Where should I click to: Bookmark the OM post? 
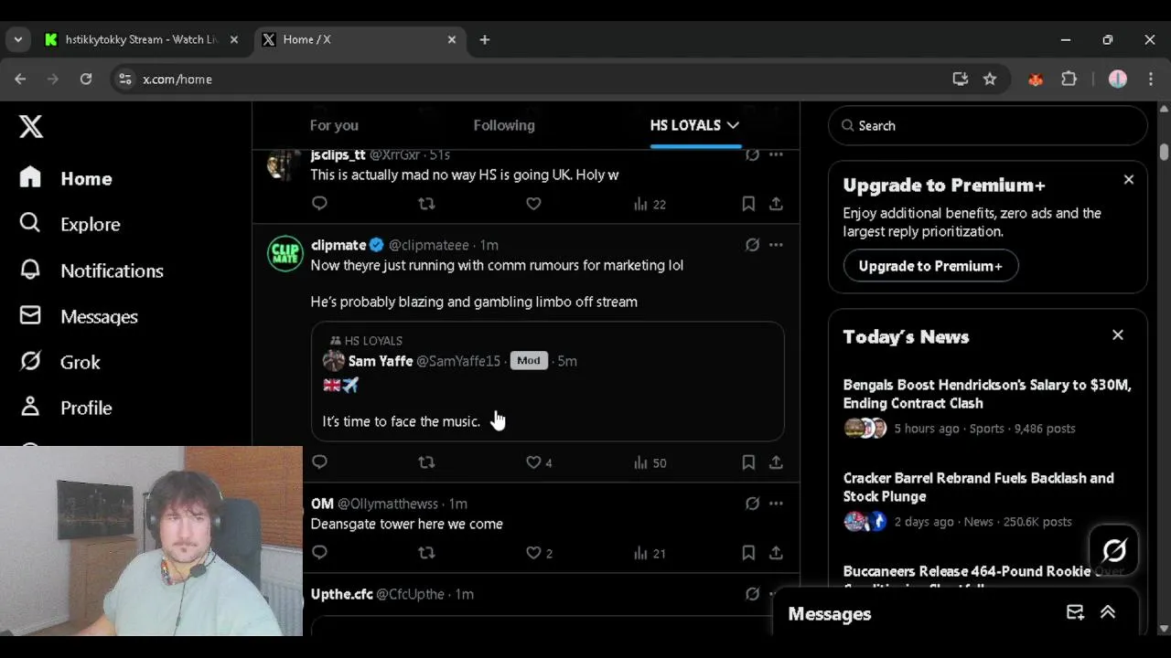(748, 553)
